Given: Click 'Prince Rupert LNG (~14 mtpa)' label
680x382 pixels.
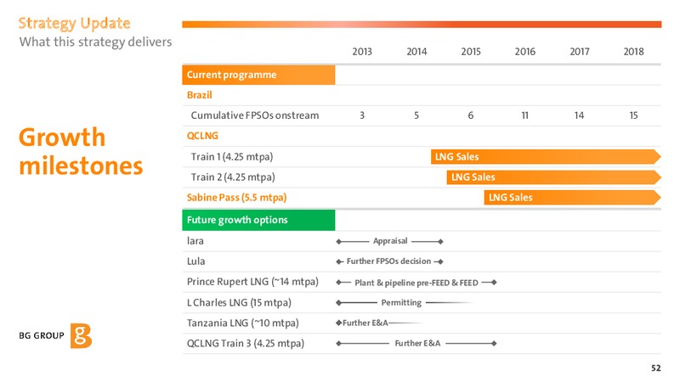Looking at the screenshot, I should (252, 282).
